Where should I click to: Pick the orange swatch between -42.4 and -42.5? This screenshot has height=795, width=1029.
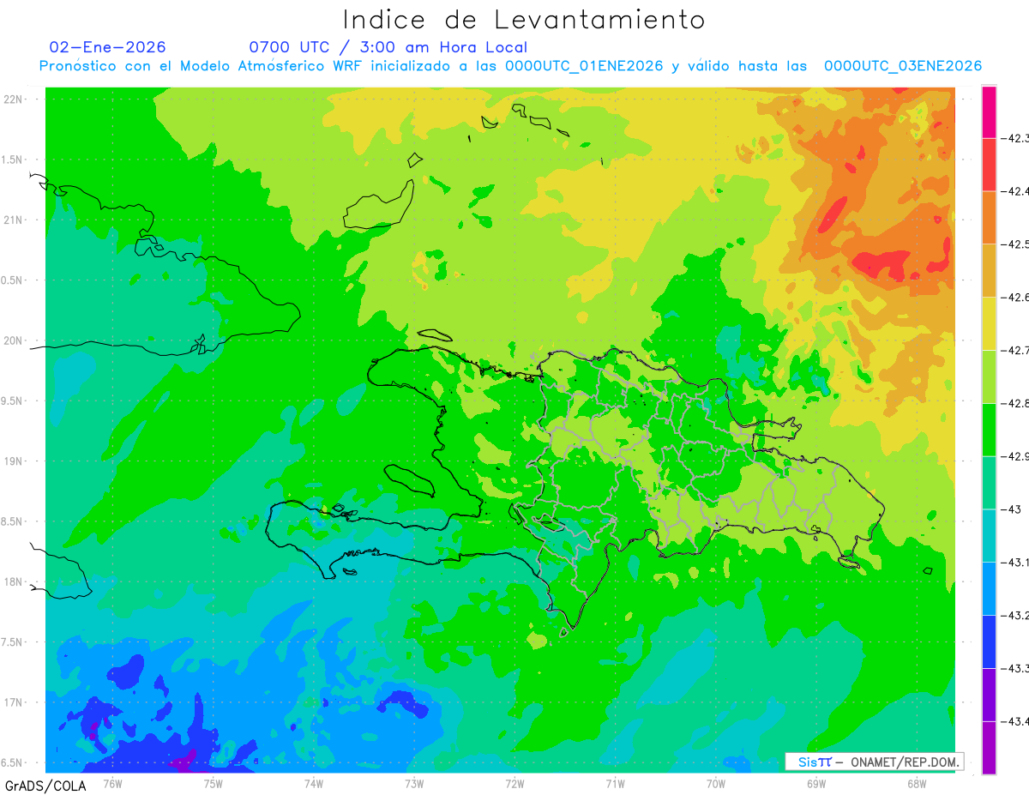click(989, 218)
